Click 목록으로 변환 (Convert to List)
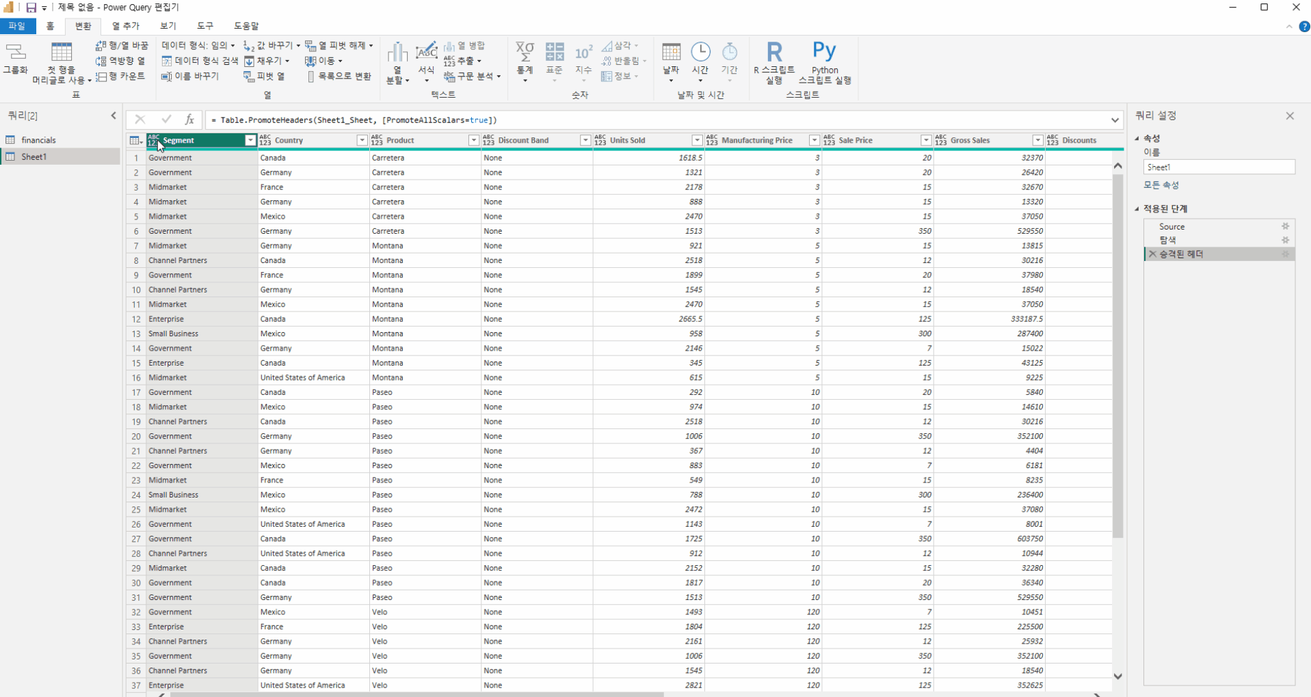The width and height of the screenshot is (1311, 697). (339, 77)
